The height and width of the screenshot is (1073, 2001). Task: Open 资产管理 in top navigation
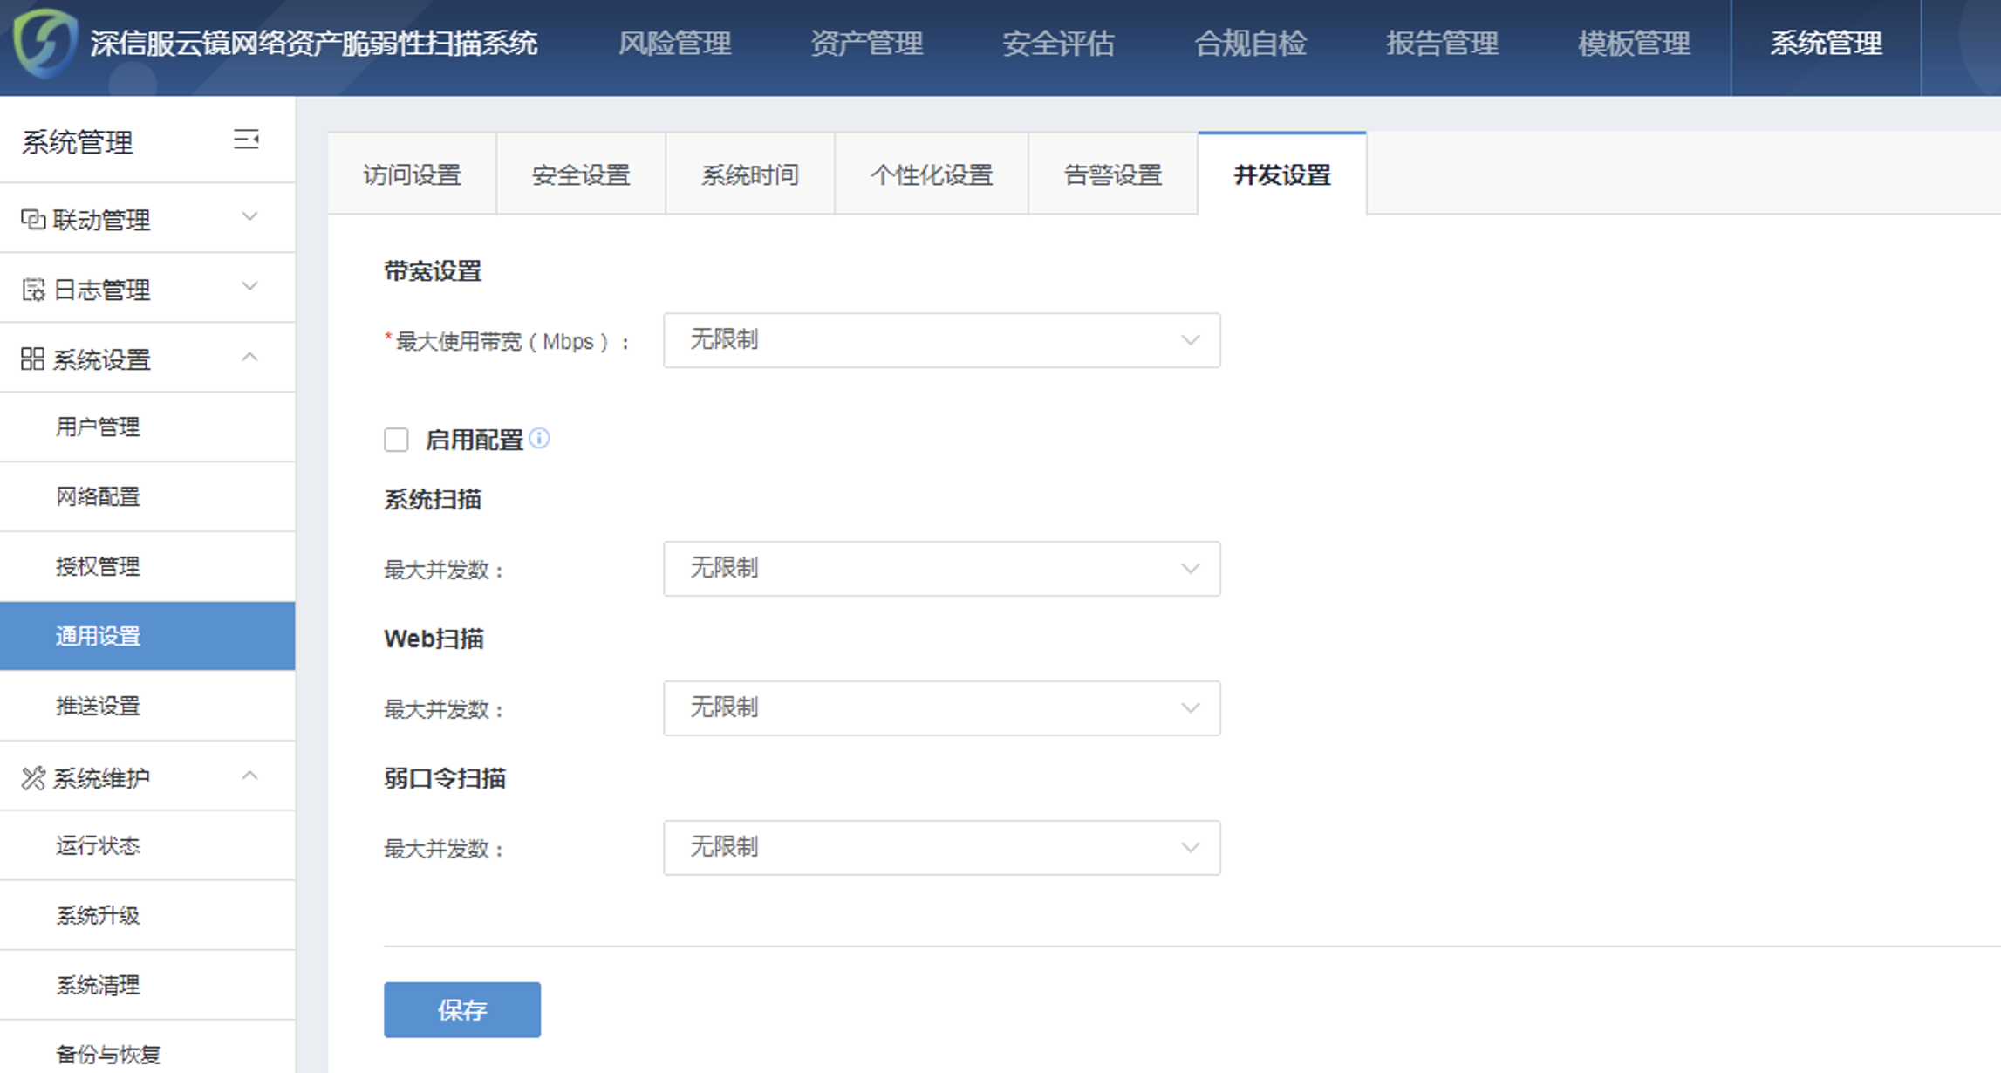[x=866, y=43]
